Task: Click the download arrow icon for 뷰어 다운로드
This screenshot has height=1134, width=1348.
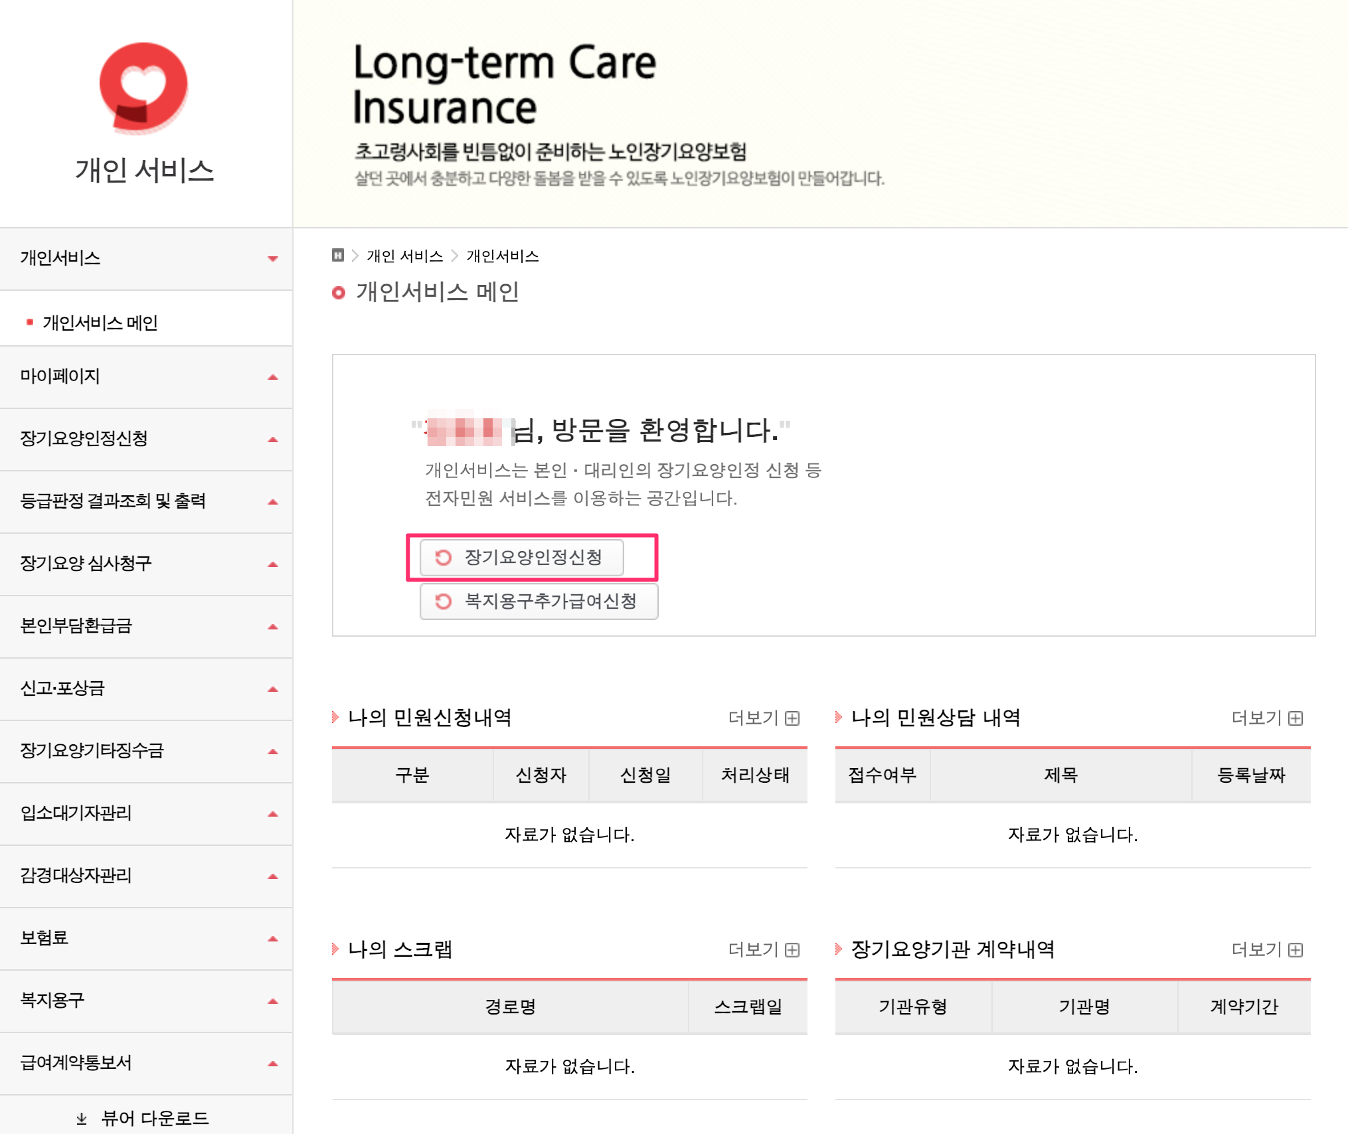Action: (82, 1119)
